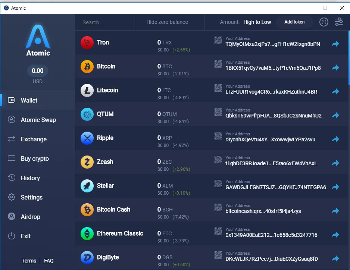The image size is (350, 270).
Task: Click the send arrow for Stellar
Action: [335, 187]
